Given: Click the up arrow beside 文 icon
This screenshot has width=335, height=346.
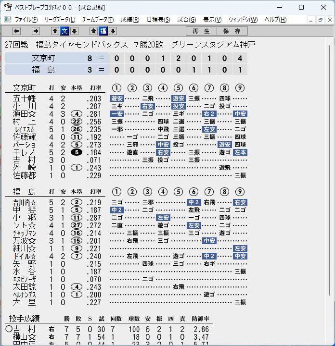Looking at the screenshot, I should pos(55,31).
